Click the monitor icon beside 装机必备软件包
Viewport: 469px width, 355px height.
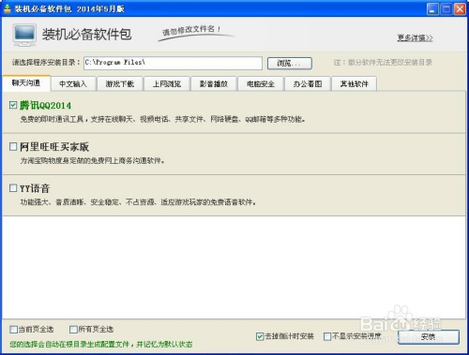[x=24, y=35]
